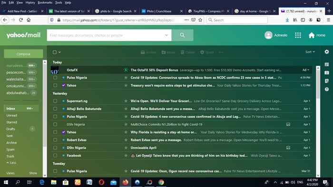Open the settings gear icon
This screenshot has height=187, width=333.
(x=327, y=52)
